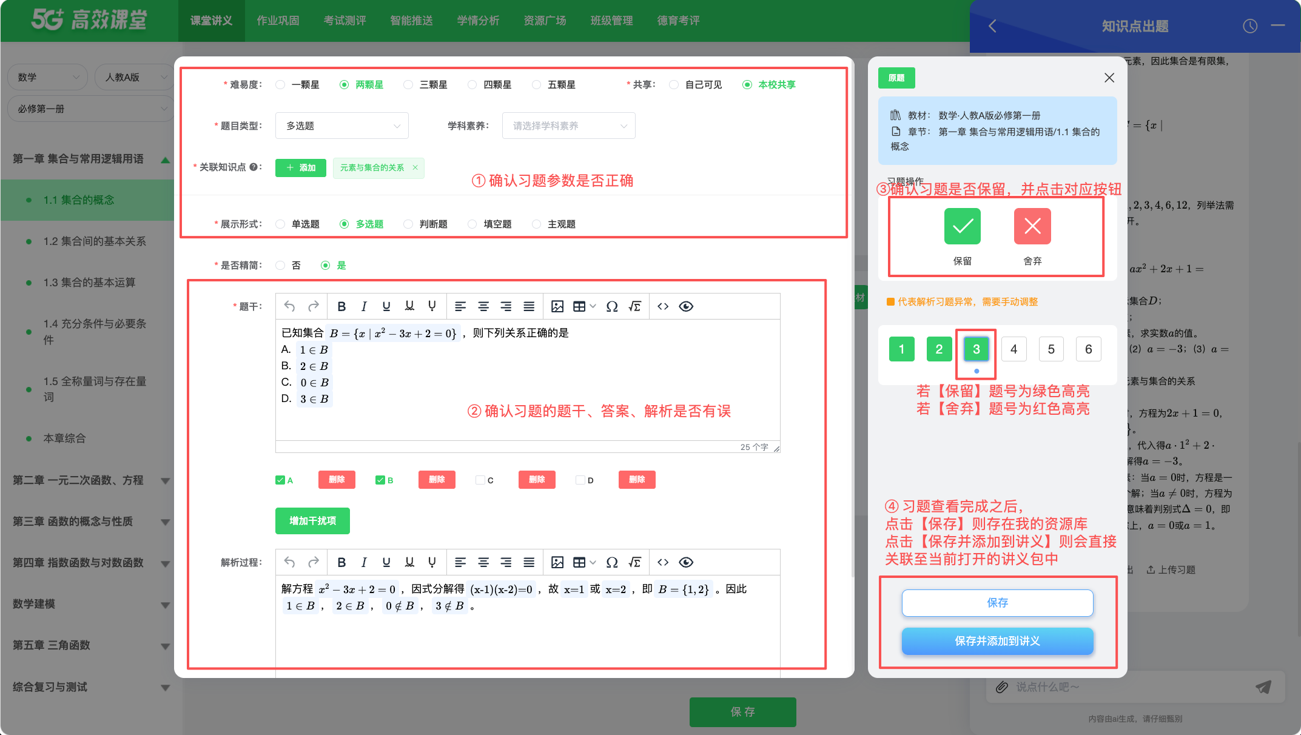
Task: Click the red 舍弃 cross icon
Action: (1032, 226)
